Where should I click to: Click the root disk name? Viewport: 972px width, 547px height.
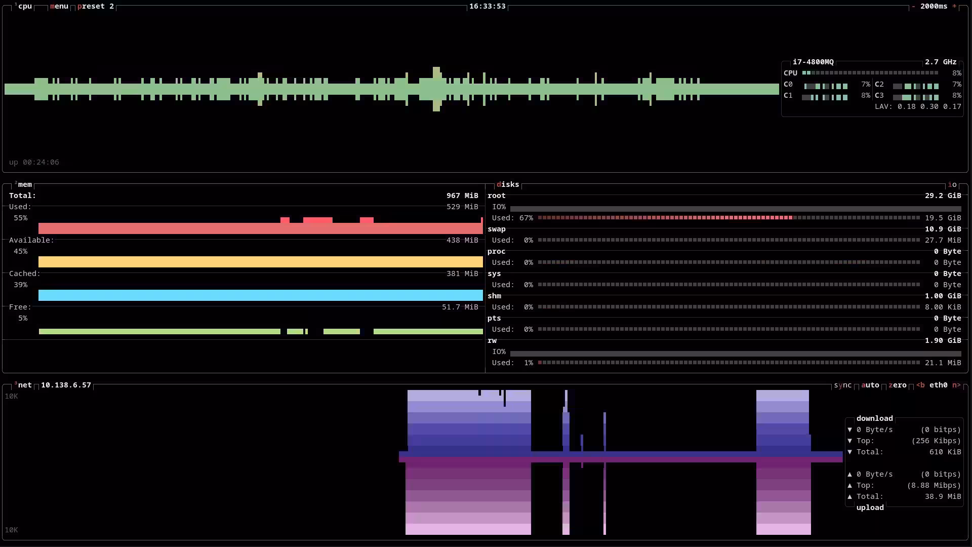(x=497, y=196)
